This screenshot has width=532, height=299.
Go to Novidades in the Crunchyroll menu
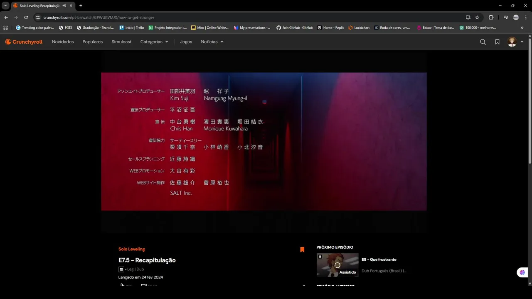(63, 42)
